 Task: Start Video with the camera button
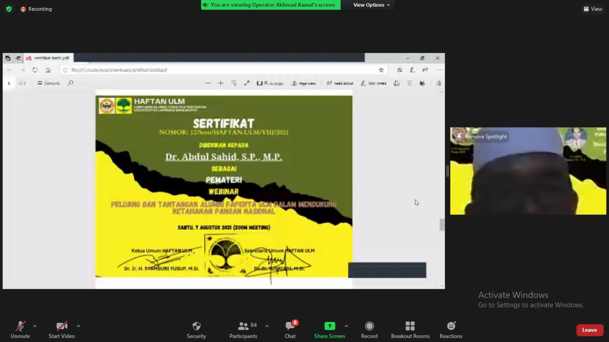click(x=61, y=329)
